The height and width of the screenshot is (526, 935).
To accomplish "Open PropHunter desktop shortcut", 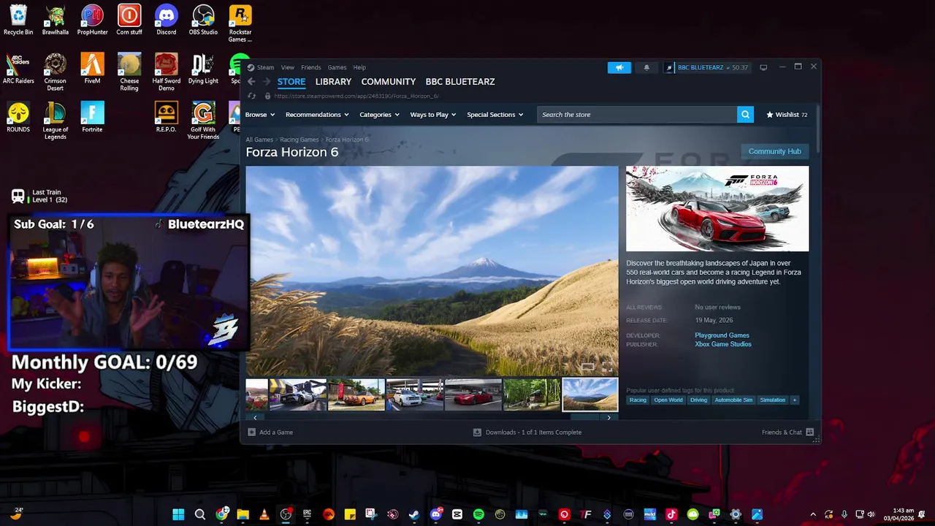I will tap(92, 20).
